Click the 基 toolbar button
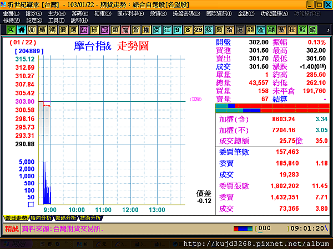This screenshot has width=333, height=249. [x=281, y=30]
